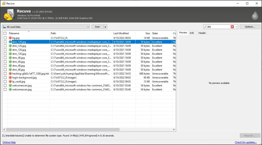Check the box for highlighted dmr_120.jpg row
The height and width of the screenshot is (145, 262).
coord(5,42)
